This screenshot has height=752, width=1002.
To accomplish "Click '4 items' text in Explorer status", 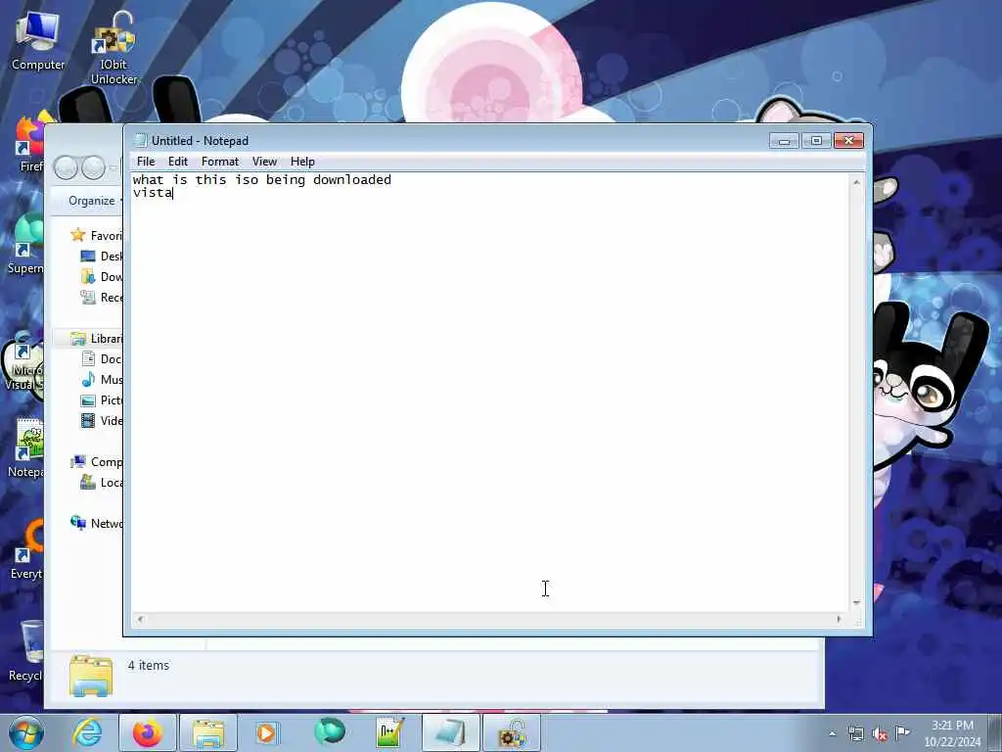I will pyautogui.click(x=149, y=666).
